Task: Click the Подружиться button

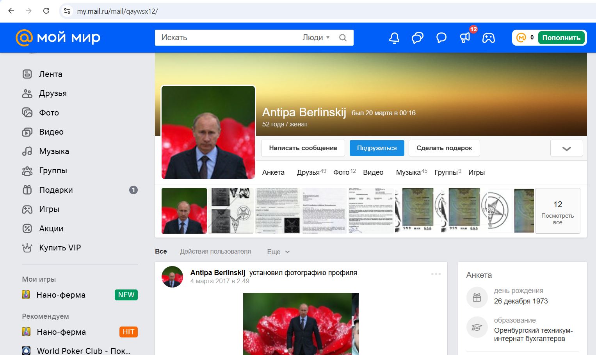Action: click(x=377, y=148)
